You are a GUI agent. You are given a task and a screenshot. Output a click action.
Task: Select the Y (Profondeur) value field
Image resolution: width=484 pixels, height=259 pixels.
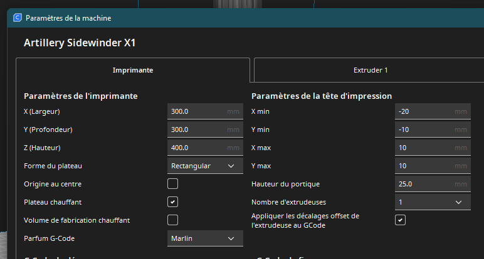pos(197,129)
